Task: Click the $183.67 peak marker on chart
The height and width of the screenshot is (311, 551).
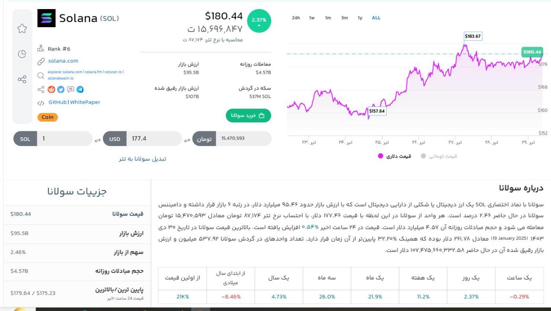Action: click(x=473, y=36)
